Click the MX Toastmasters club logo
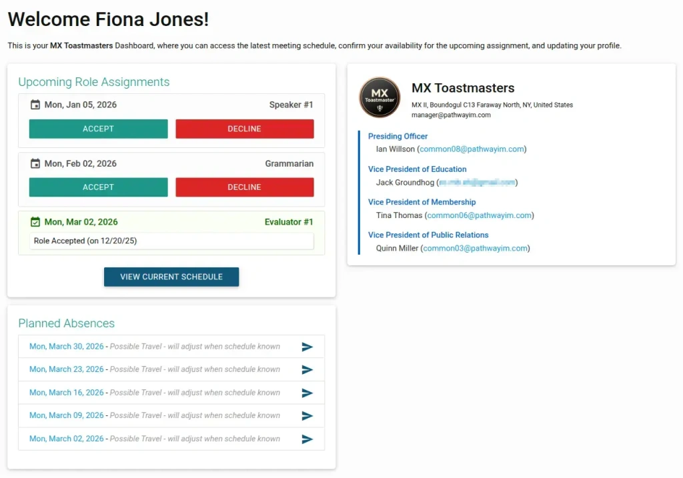This screenshot has width=683, height=478. (380, 97)
